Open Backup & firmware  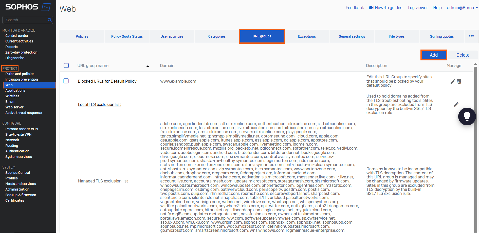point(21,195)
